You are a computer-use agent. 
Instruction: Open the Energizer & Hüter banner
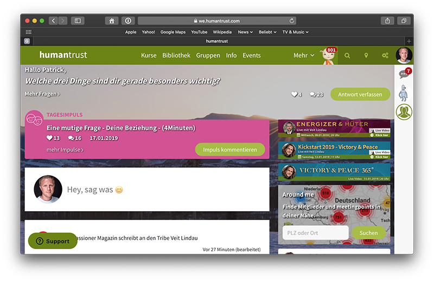point(334,129)
